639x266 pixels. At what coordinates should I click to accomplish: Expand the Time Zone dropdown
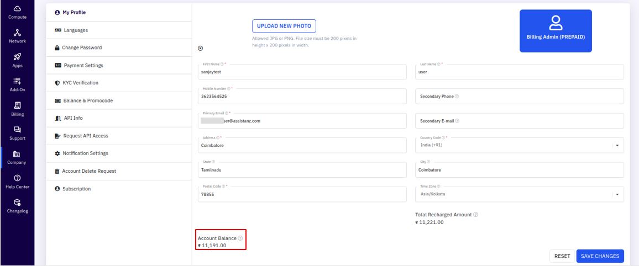tap(617, 194)
